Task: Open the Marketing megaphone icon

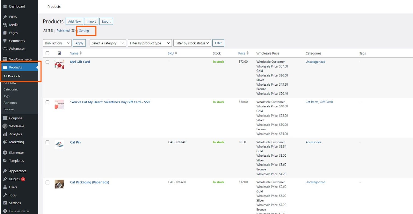Action: coord(5,142)
